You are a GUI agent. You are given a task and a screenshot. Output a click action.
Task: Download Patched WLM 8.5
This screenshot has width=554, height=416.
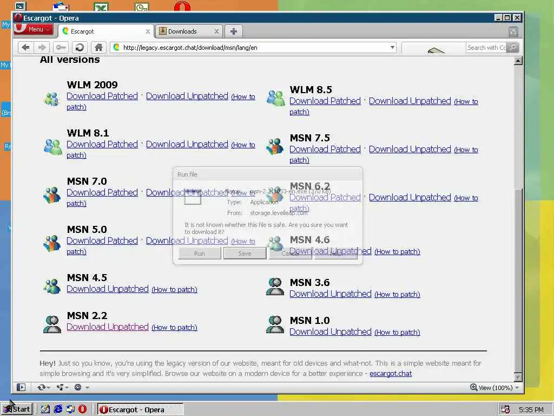click(x=325, y=101)
